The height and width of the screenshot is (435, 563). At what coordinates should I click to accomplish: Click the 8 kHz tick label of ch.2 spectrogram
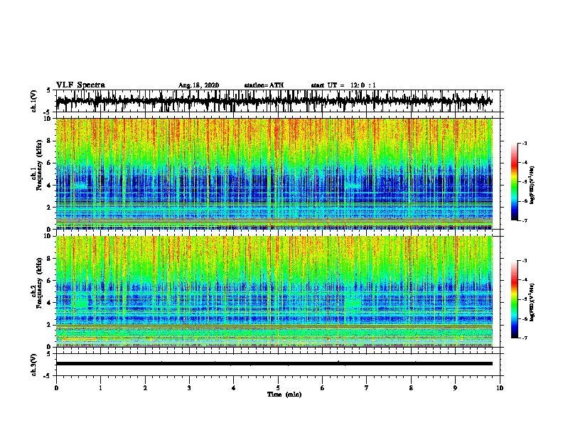click(49, 259)
